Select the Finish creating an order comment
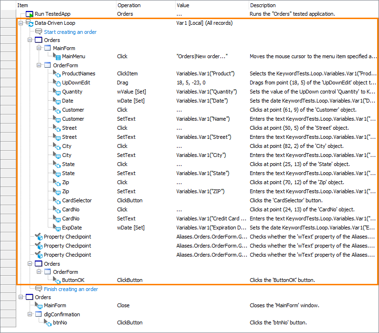The height and width of the screenshot is (333, 379). (71, 289)
